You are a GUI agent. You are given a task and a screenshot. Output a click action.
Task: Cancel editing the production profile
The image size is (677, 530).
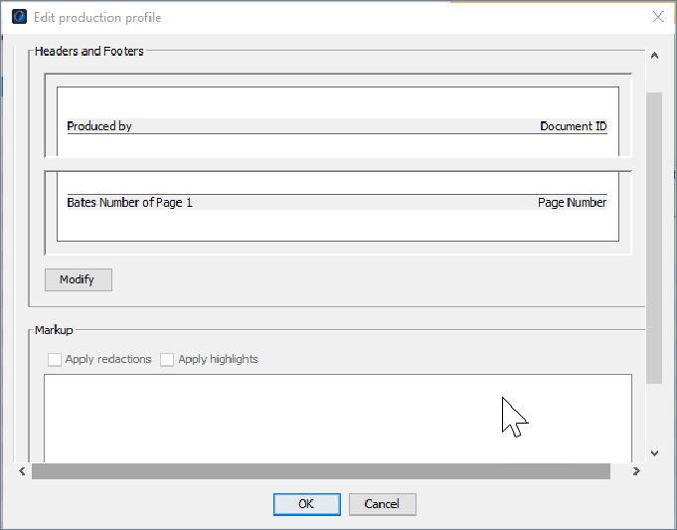tap(382, 504)
